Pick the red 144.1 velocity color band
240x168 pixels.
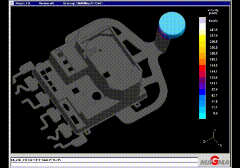pyautogui.click(x=202, y=71)
